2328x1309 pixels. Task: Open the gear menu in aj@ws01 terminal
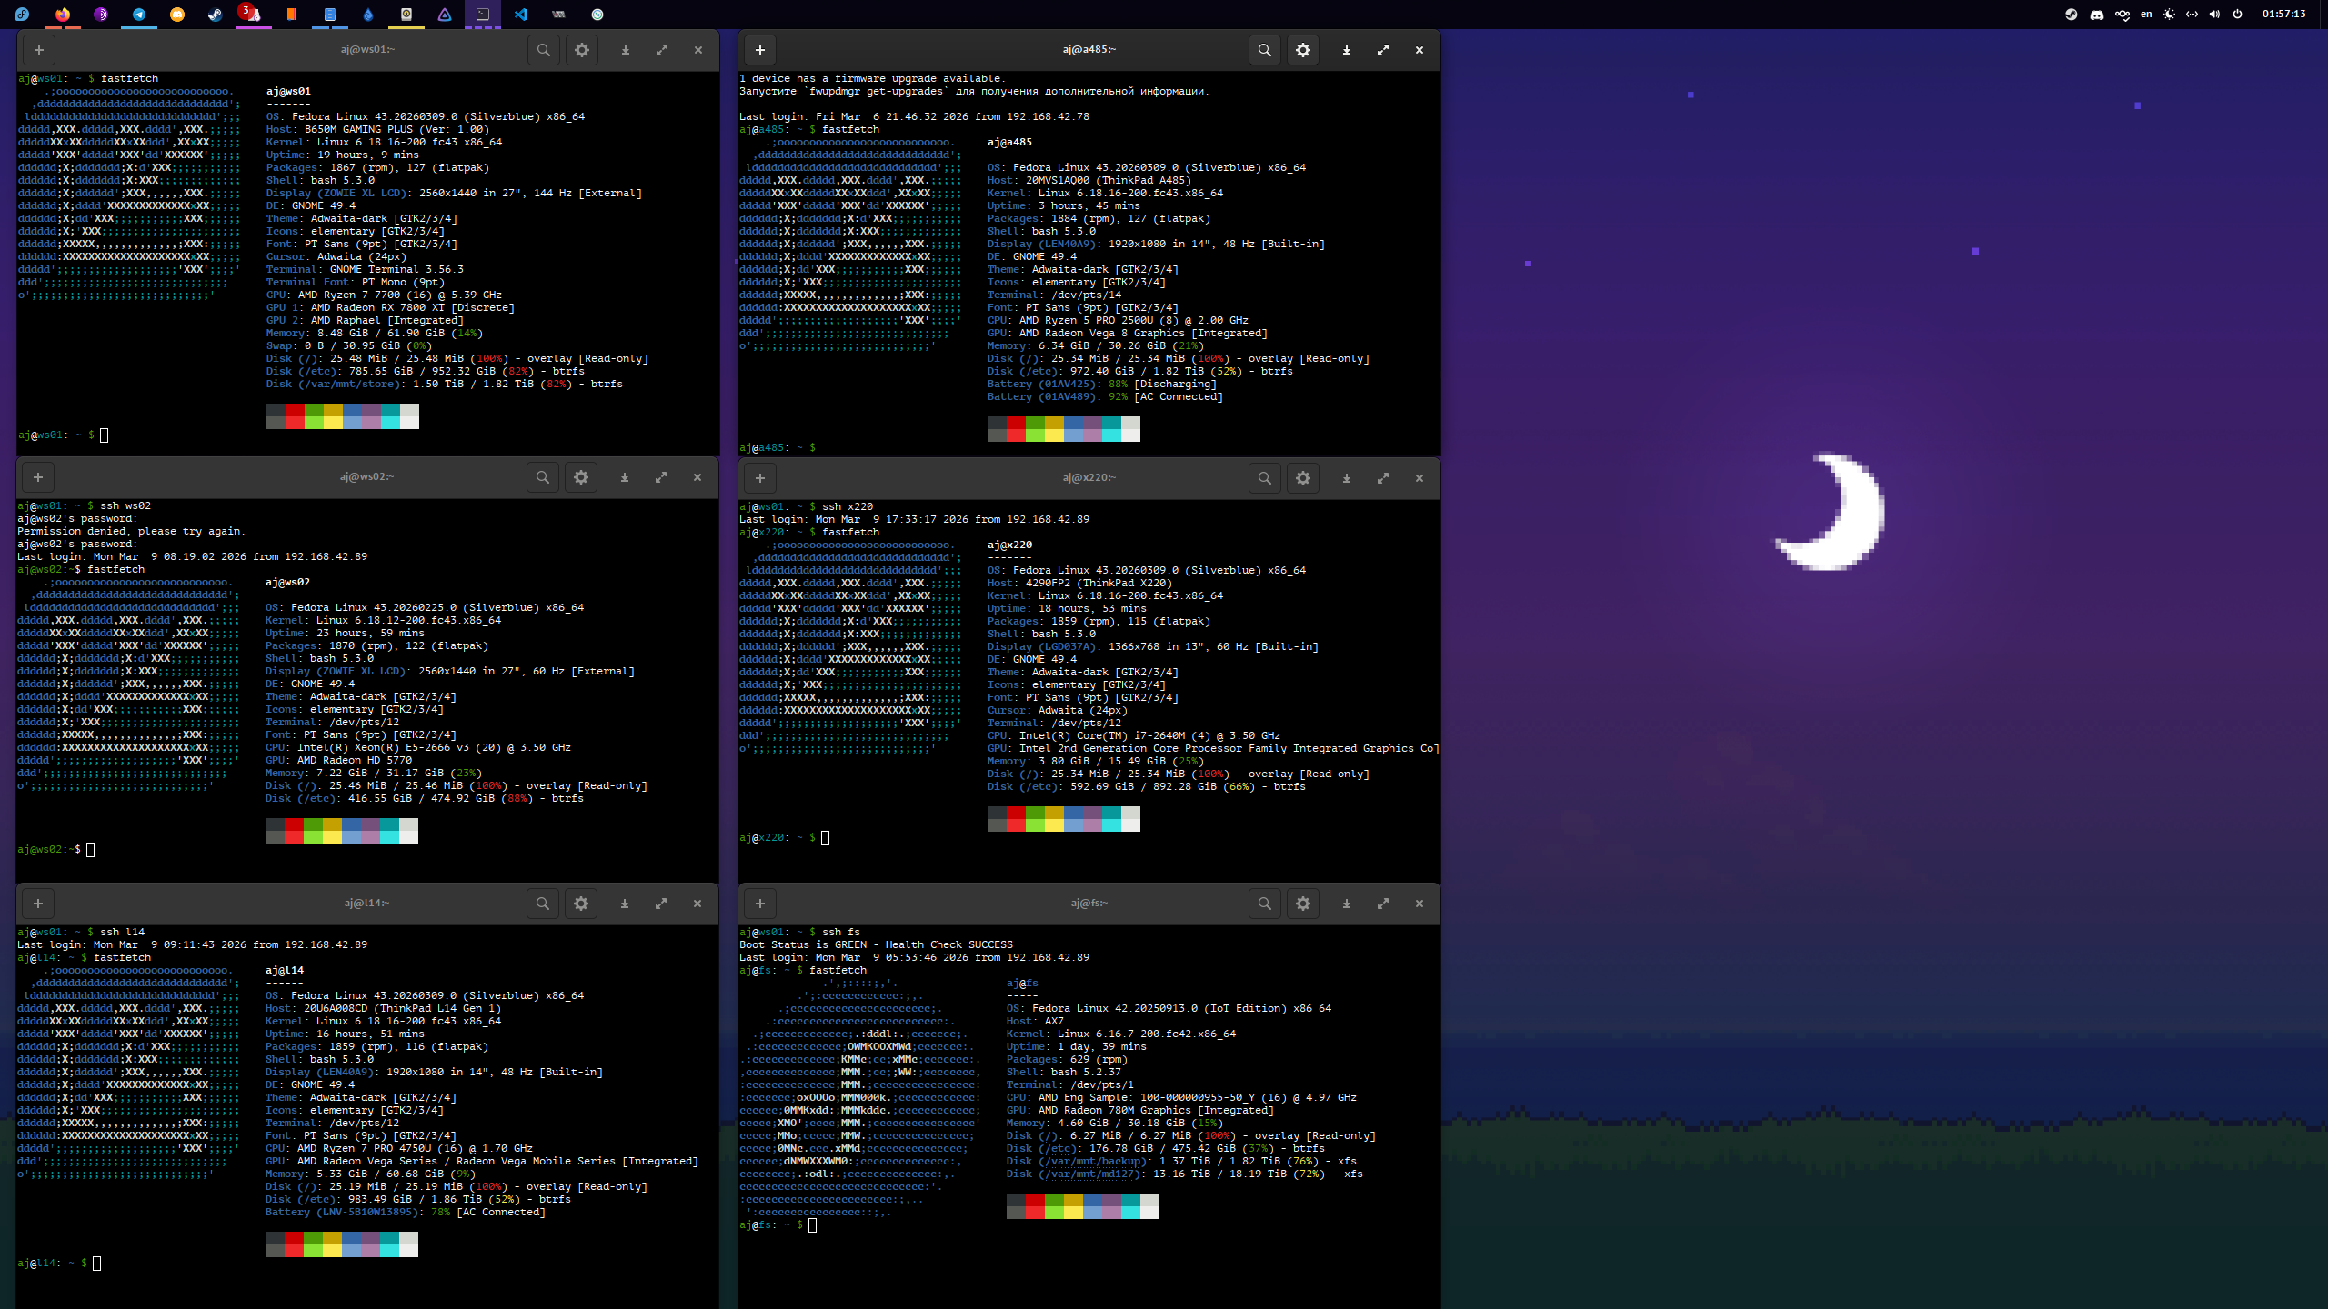pyautogui.click(x=582, y=50)
